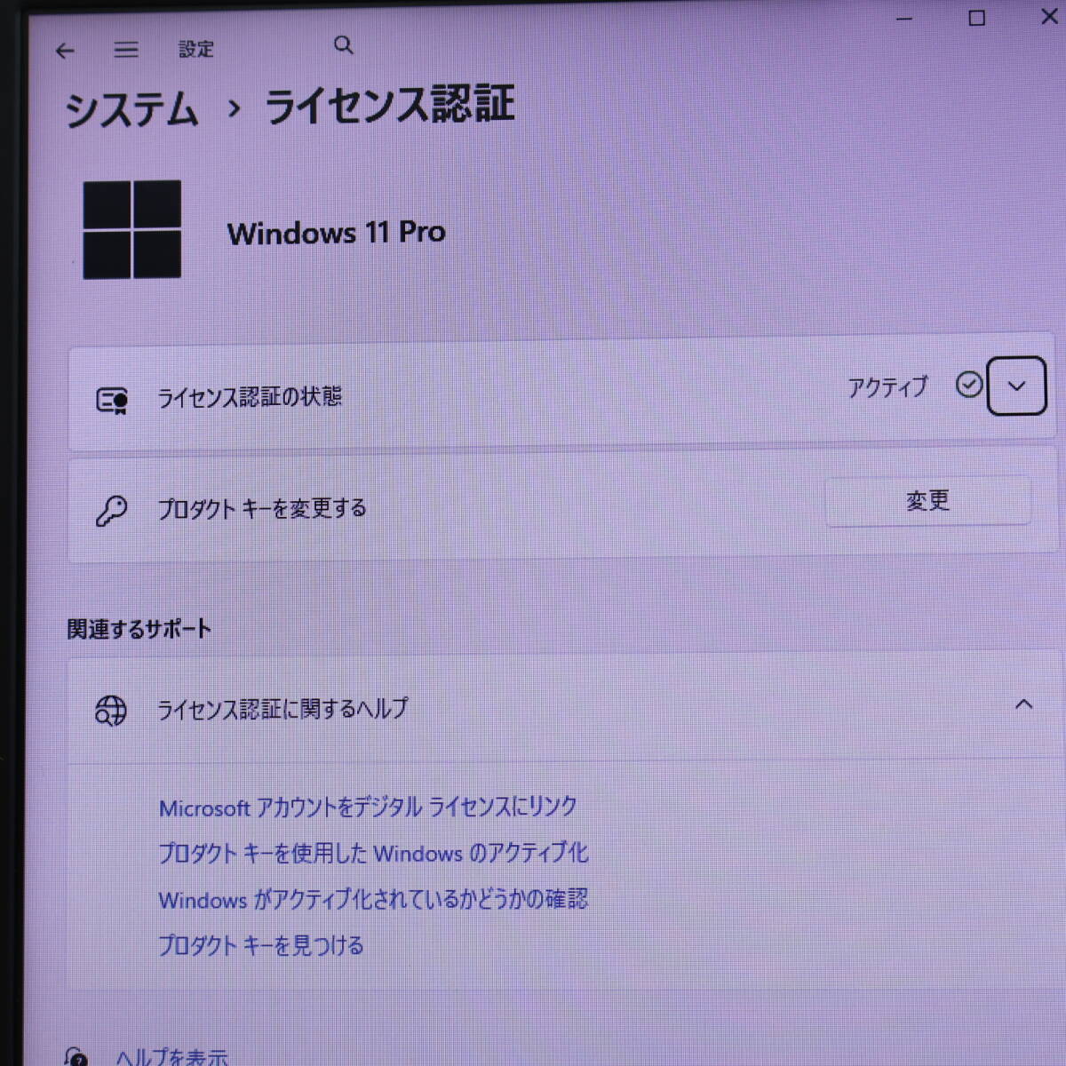Open Microsoft アカウントをデジタル ライセンスにリンク link
The image size is (1066, 1066).
[x=368, y=807]
